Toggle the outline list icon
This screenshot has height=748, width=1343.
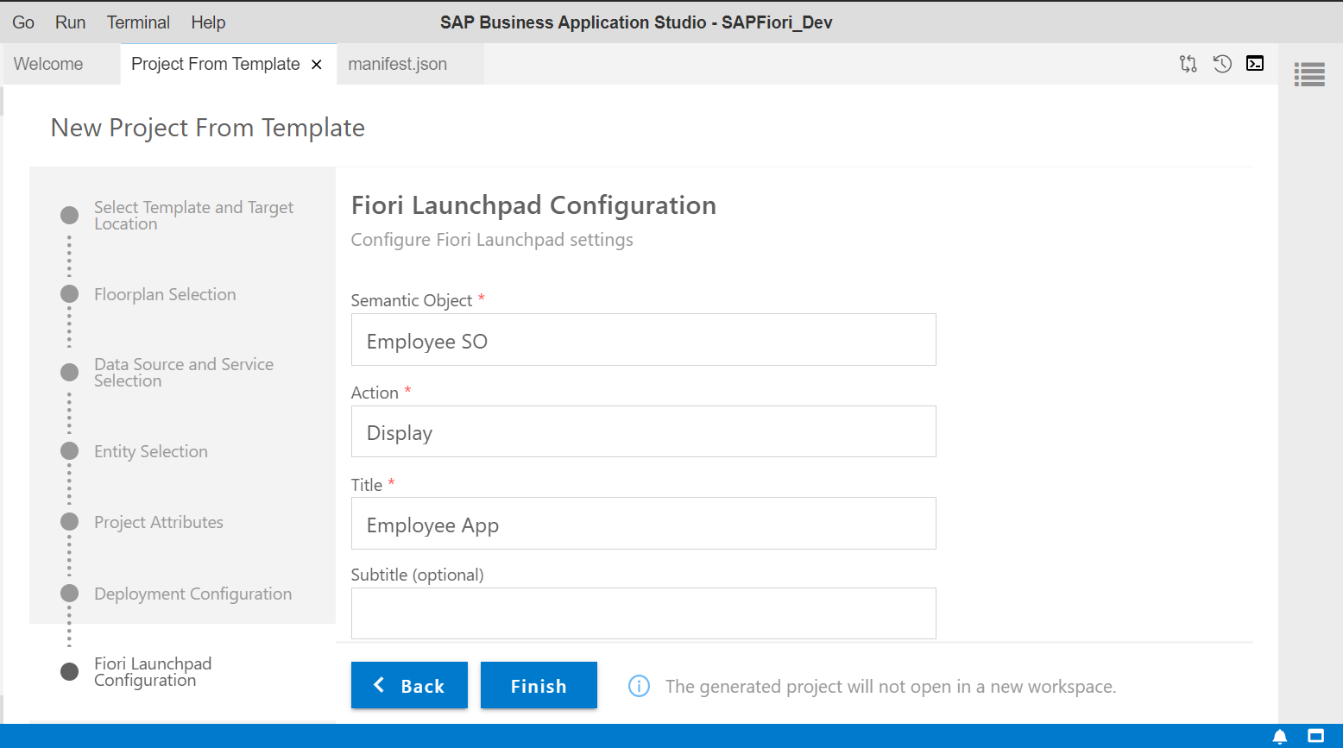coord(1309,75)
